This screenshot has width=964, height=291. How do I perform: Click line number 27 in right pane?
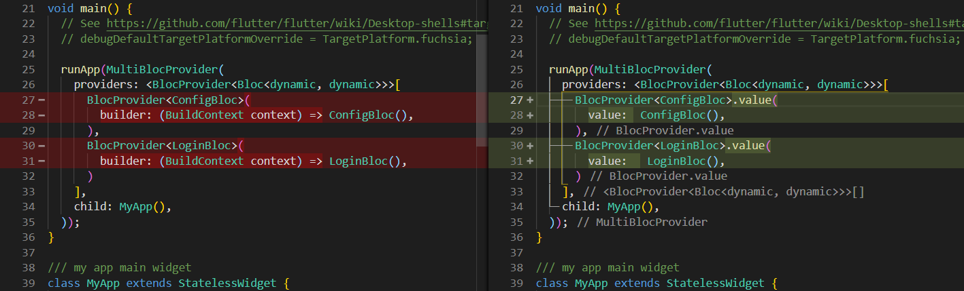(516, 100)
